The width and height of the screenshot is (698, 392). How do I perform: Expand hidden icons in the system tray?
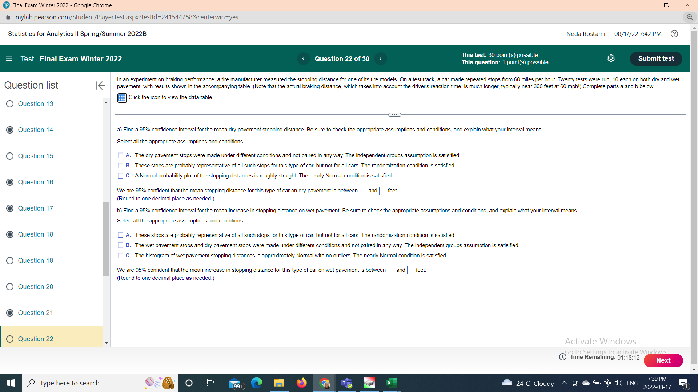point(564,383)
